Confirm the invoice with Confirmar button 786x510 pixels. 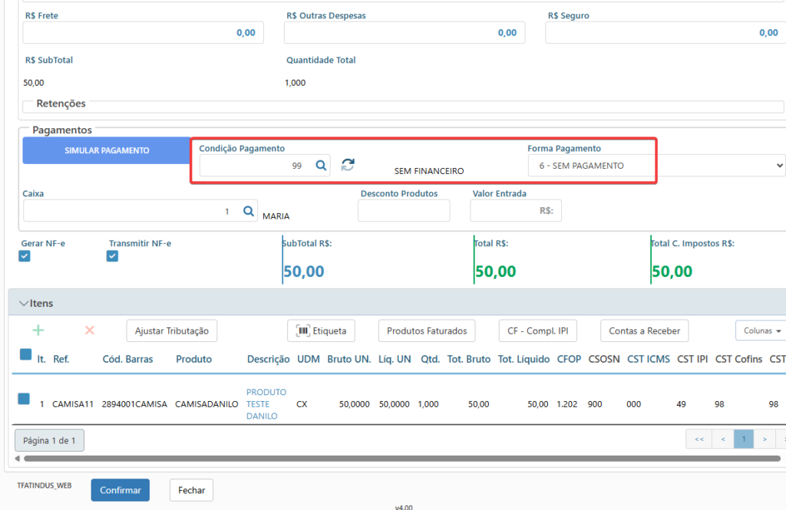[121, 490]
